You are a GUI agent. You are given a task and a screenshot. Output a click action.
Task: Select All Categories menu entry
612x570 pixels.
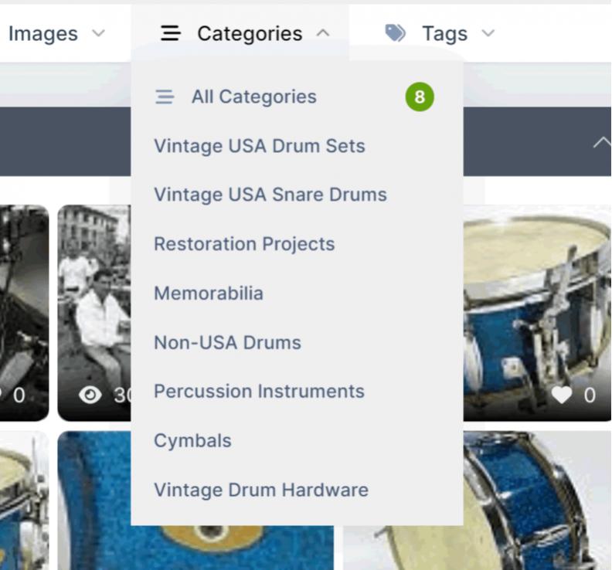tap(253, 97)
